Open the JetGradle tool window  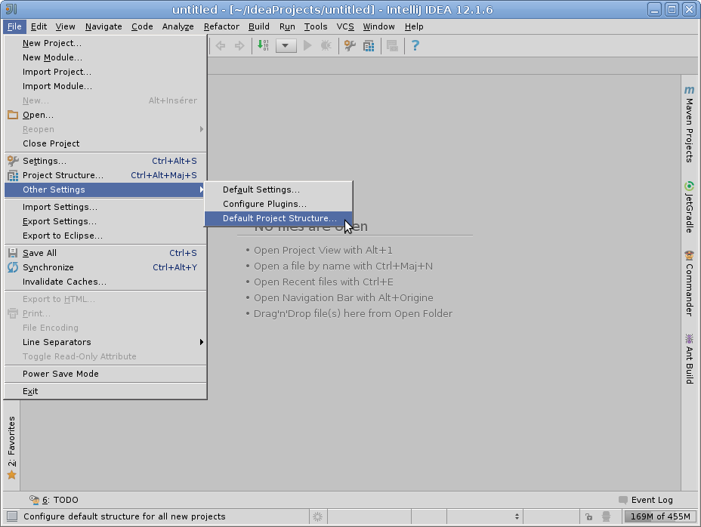coord(689,207)
